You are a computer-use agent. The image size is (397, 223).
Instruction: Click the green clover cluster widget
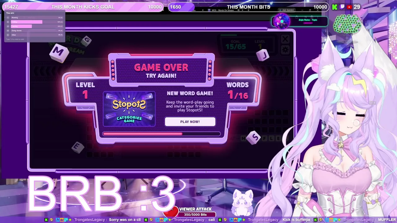click(x=347, y=24)
